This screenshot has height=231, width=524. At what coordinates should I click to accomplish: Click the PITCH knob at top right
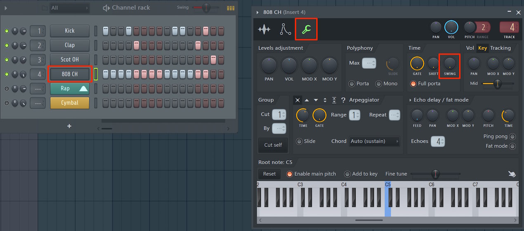470,27
